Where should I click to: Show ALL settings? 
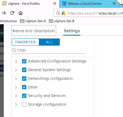(x=49, y=42)
